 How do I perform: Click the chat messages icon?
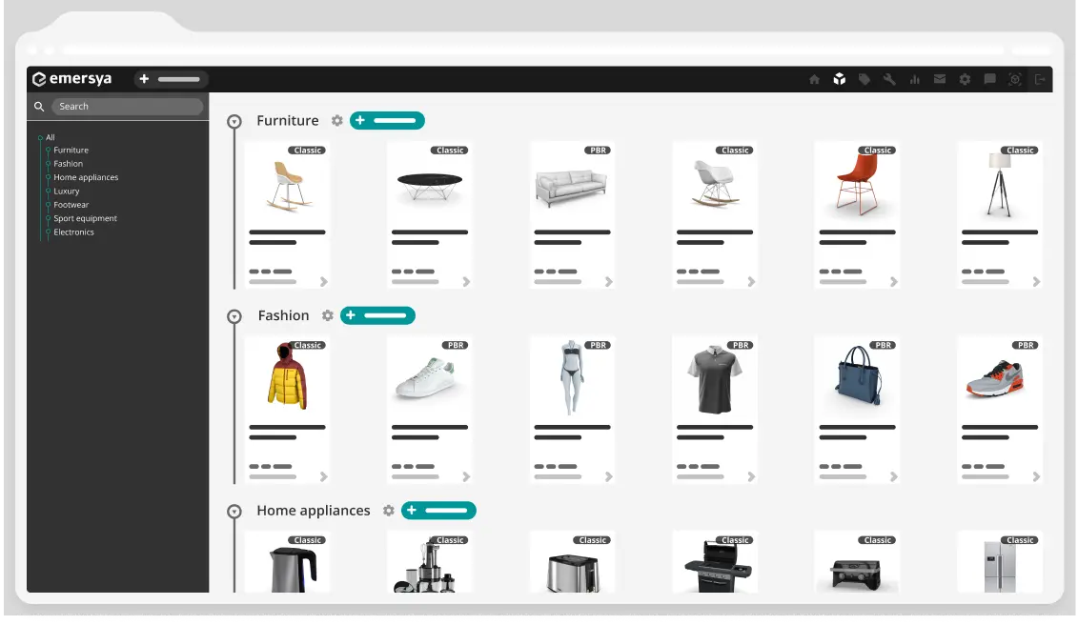coord(990,80)
